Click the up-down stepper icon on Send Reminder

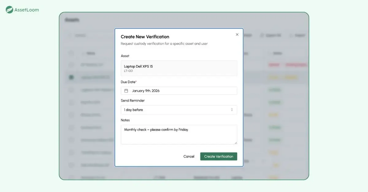[232, 110]
